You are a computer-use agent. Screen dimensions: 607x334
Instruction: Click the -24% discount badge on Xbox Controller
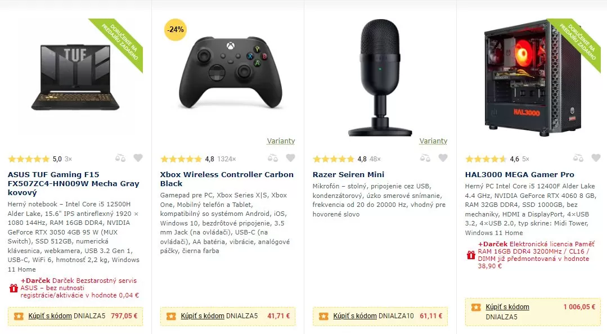(175, 29)
